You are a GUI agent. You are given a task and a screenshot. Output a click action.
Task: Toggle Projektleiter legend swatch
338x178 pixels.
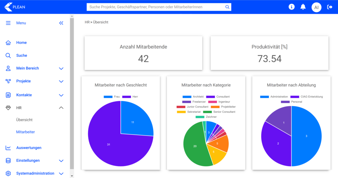click(215, 107)
